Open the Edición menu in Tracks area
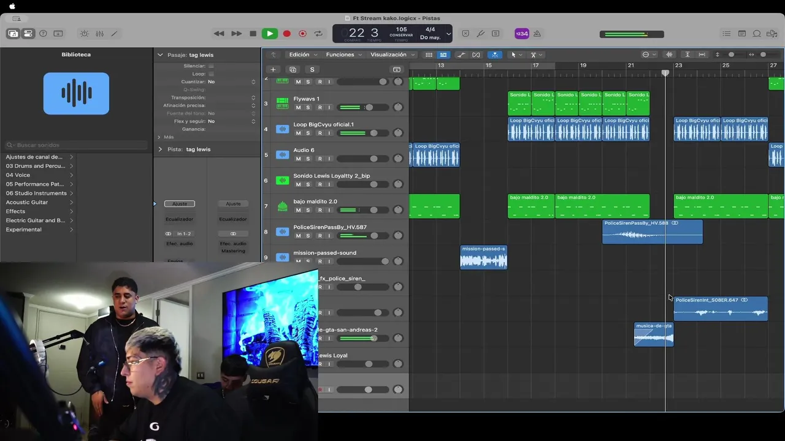This screenshot has width=785, height=441. [302, 55]
